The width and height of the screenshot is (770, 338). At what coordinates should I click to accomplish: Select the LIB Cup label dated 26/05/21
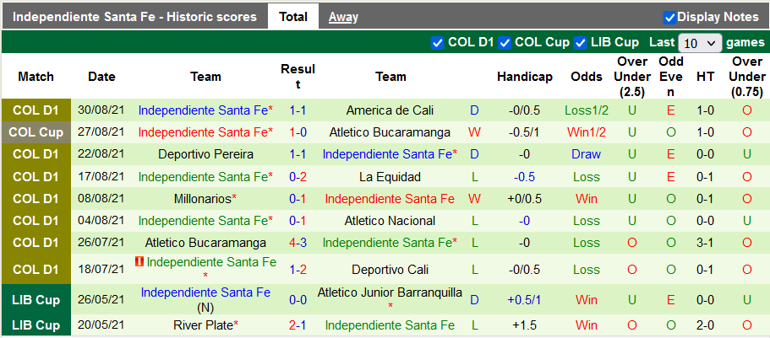pyautogui.click(x=36, y=299)
